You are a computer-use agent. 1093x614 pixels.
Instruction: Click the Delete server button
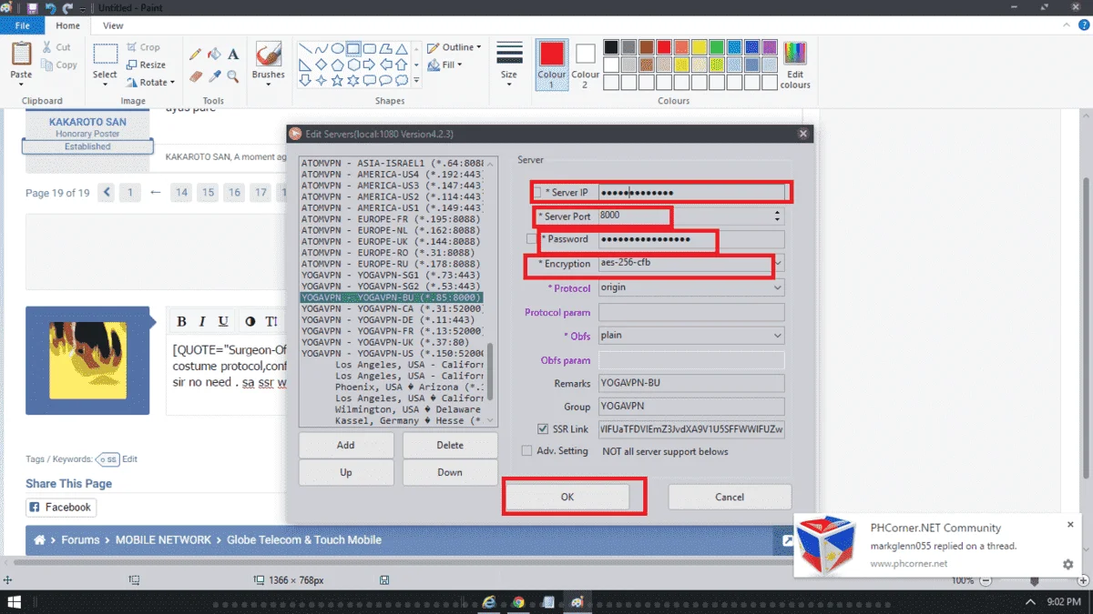click(450, 445)
